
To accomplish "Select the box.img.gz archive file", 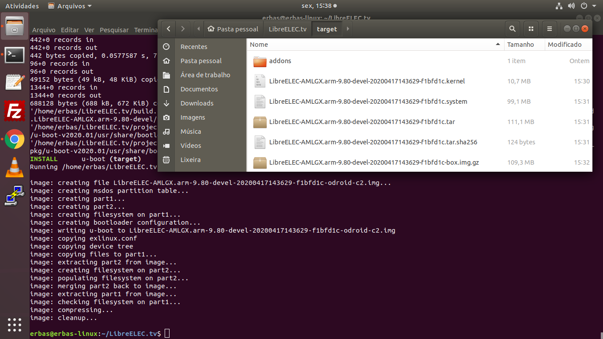I will click(x=373, y=162).
